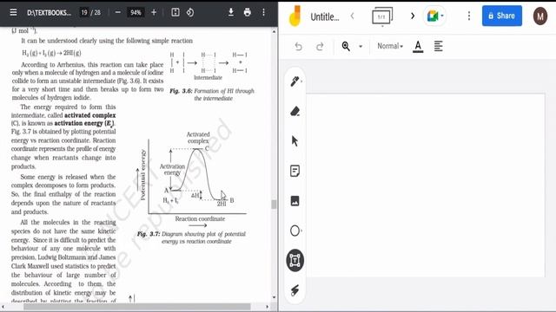The height and width of the screenshot is (312, 556).
Task: Toggle fit to page in PDF viewer
Action: (175, 12)
